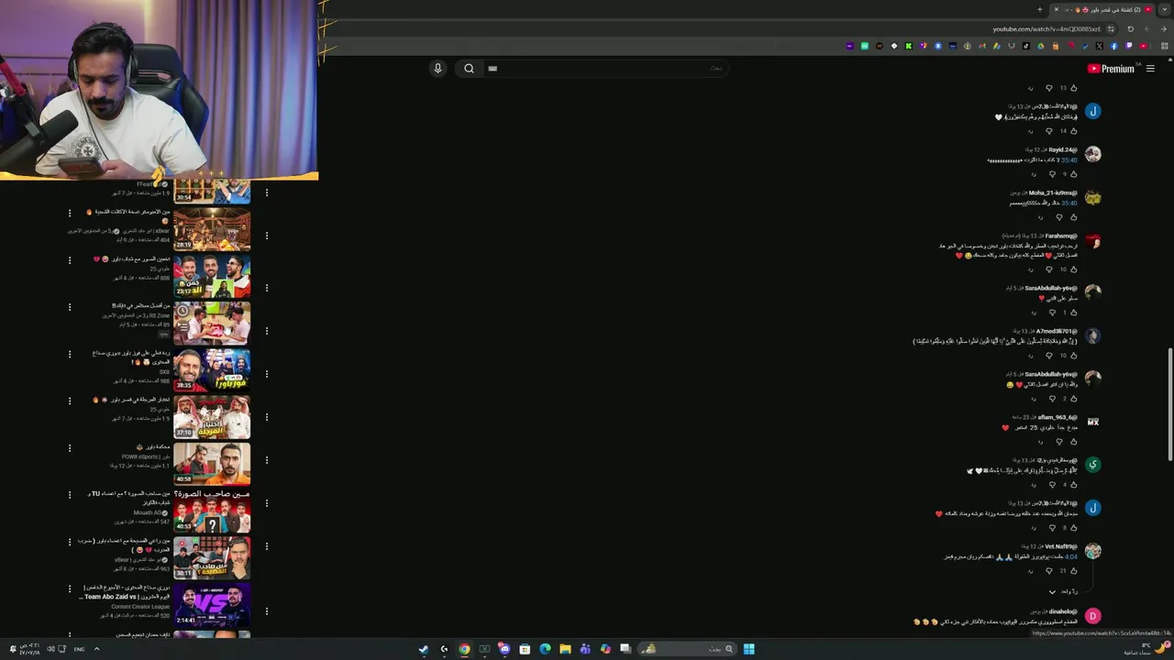Screen dimensions: 1174x660
Task: Open A7med38i701's profile avatar
Action: (x=1093, y=335)
